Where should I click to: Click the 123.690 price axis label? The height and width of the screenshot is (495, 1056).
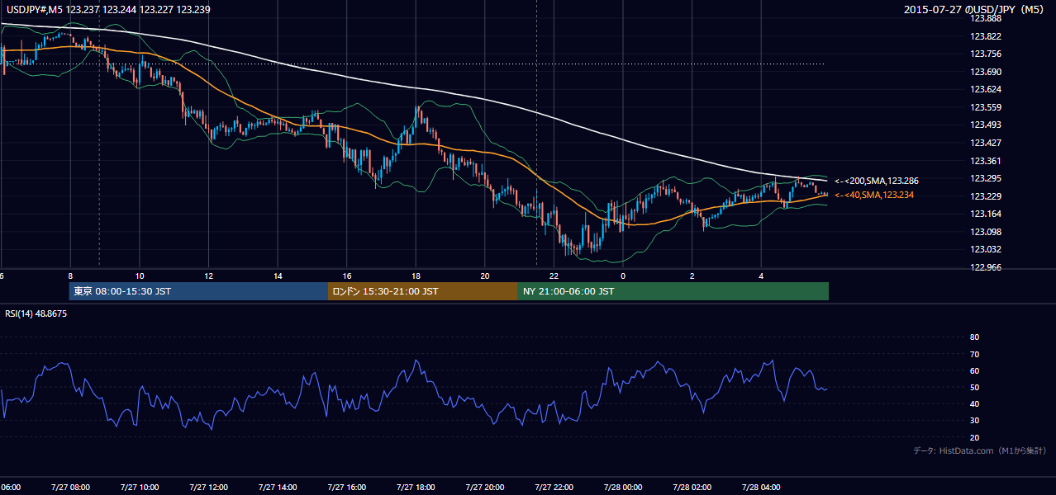[985, 72]
